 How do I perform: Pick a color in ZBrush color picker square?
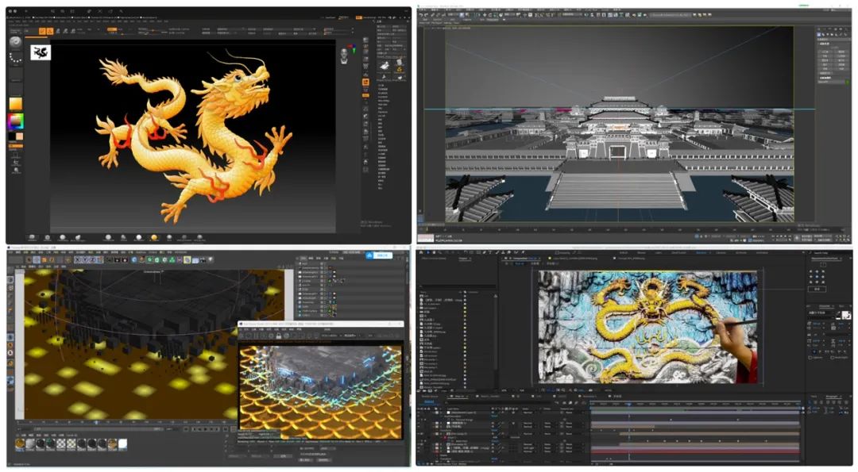click(x=16, y=121)
